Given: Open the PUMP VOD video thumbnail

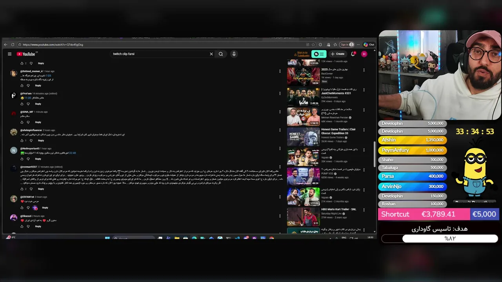Looking at the screenshot, I should tap(303, 177).
